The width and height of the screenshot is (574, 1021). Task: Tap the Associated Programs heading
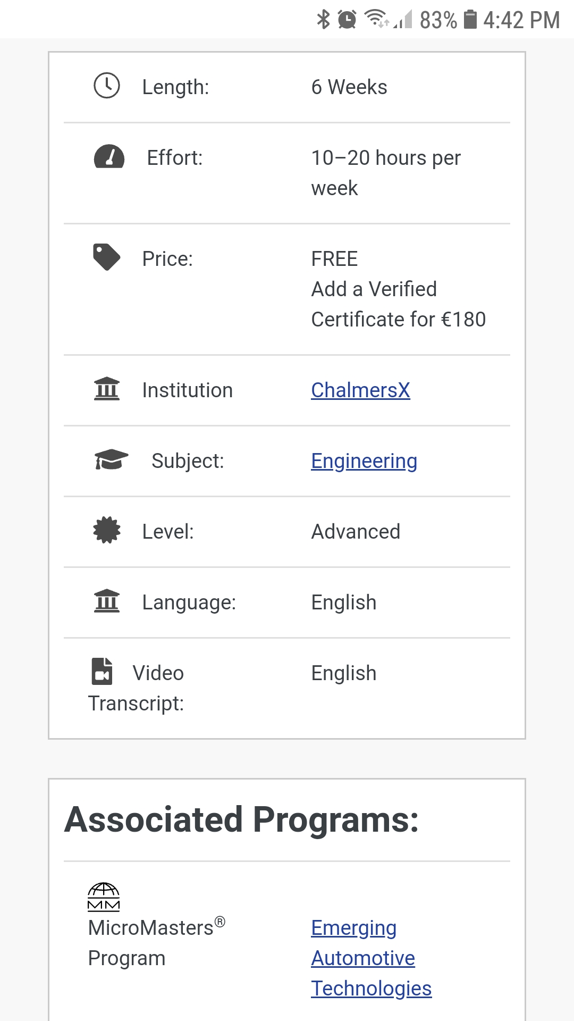point(242,819)
